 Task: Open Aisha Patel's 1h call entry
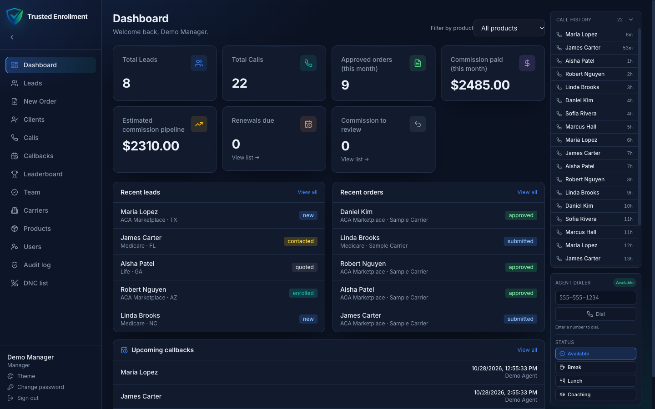(x=594, y=61)
